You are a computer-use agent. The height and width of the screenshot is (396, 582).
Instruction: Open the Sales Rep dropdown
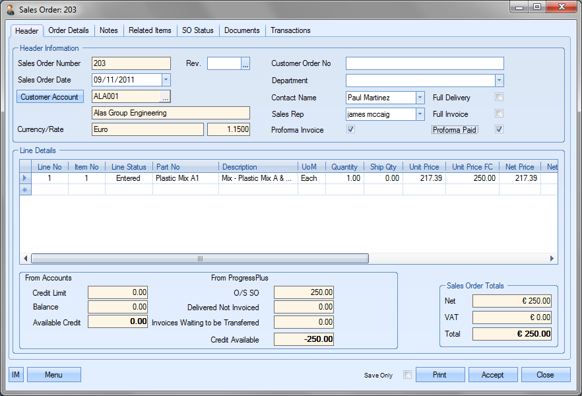tap(420, 114)
